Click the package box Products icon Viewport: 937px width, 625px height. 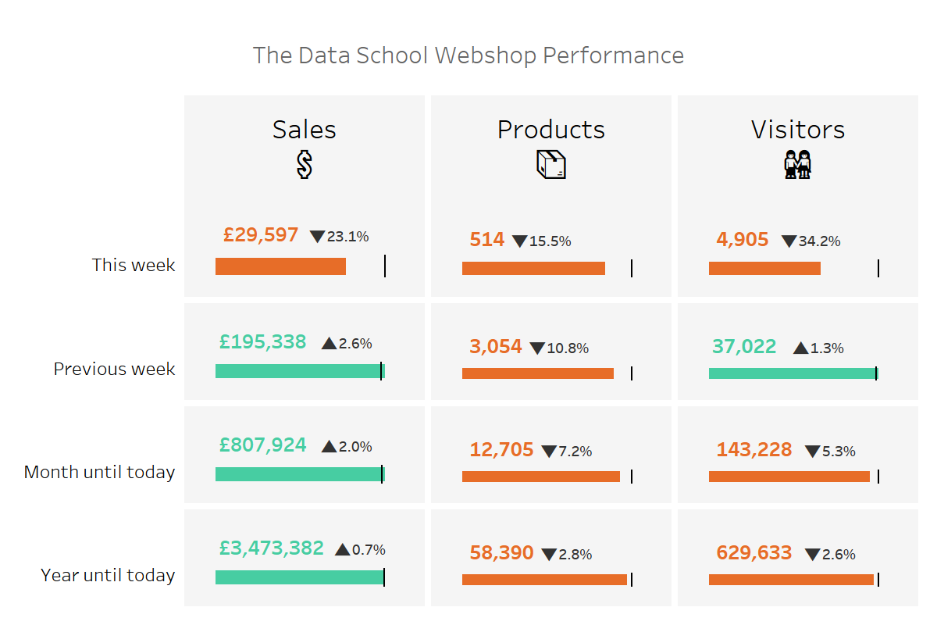click(550, 164)
